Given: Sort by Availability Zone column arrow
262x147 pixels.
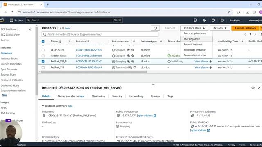Looking at the screenshot, I should [x=242, y=42].
